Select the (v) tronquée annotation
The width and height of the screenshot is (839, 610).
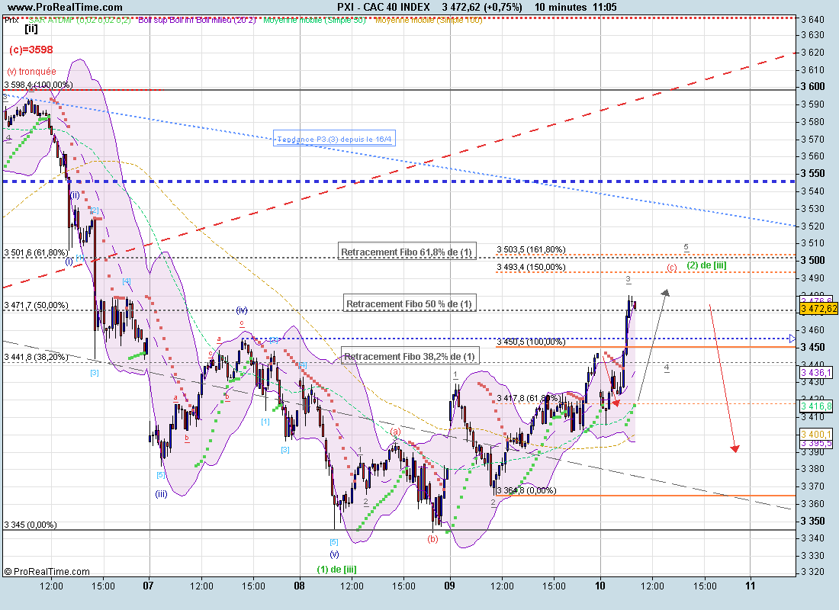31,71
